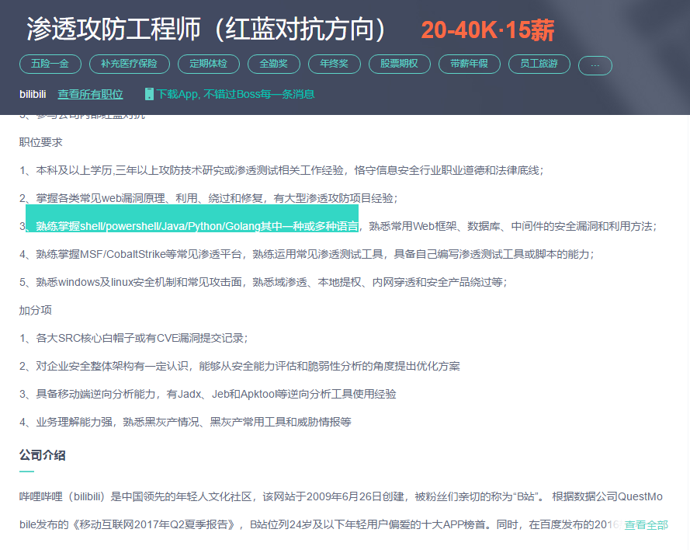Click the highlighted shell/powershell/Java language text
Image resolution: width=690 pixels, height=550 pixels.
pyautogui.click(x=196, y=226)
